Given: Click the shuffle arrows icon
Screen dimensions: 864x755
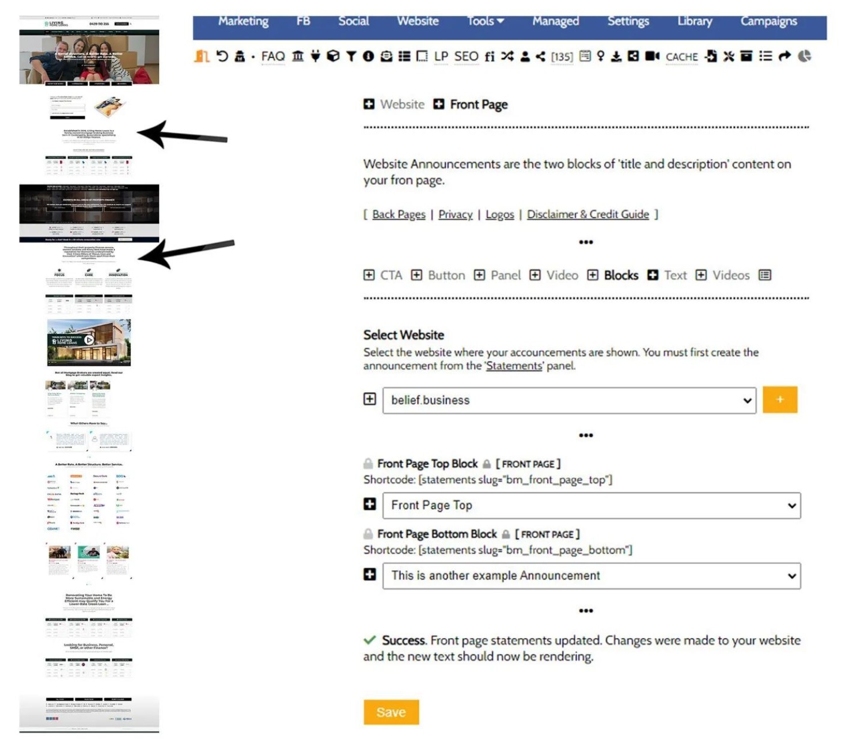Looking at the screenshot, I should (507, 56).
